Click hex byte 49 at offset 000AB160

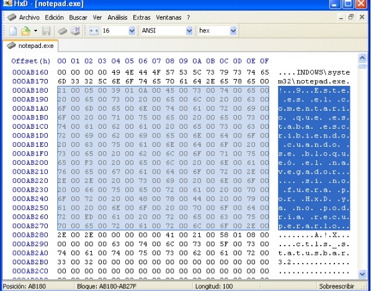point(115,72)
